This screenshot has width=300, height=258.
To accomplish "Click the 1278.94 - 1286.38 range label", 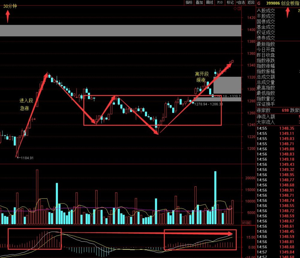I will (208, 104).
